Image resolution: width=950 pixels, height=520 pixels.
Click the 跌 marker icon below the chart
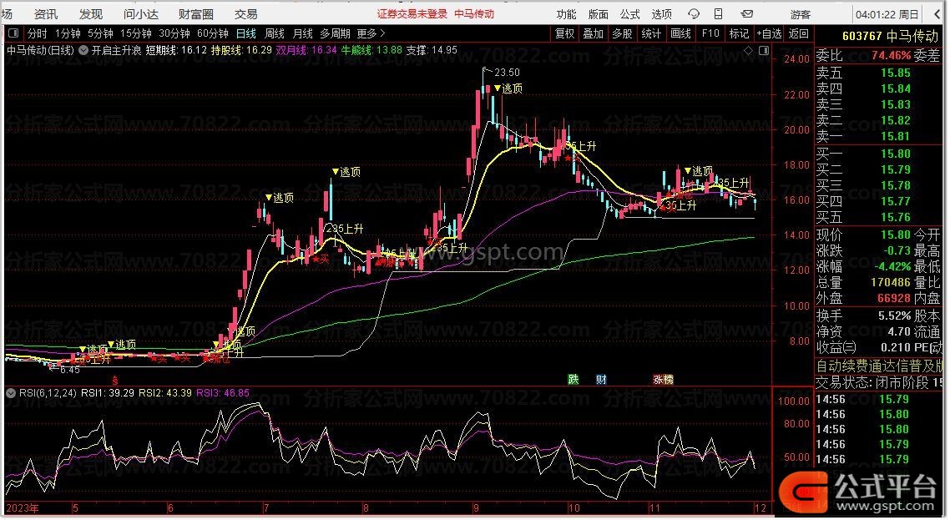tap(574, 380)
